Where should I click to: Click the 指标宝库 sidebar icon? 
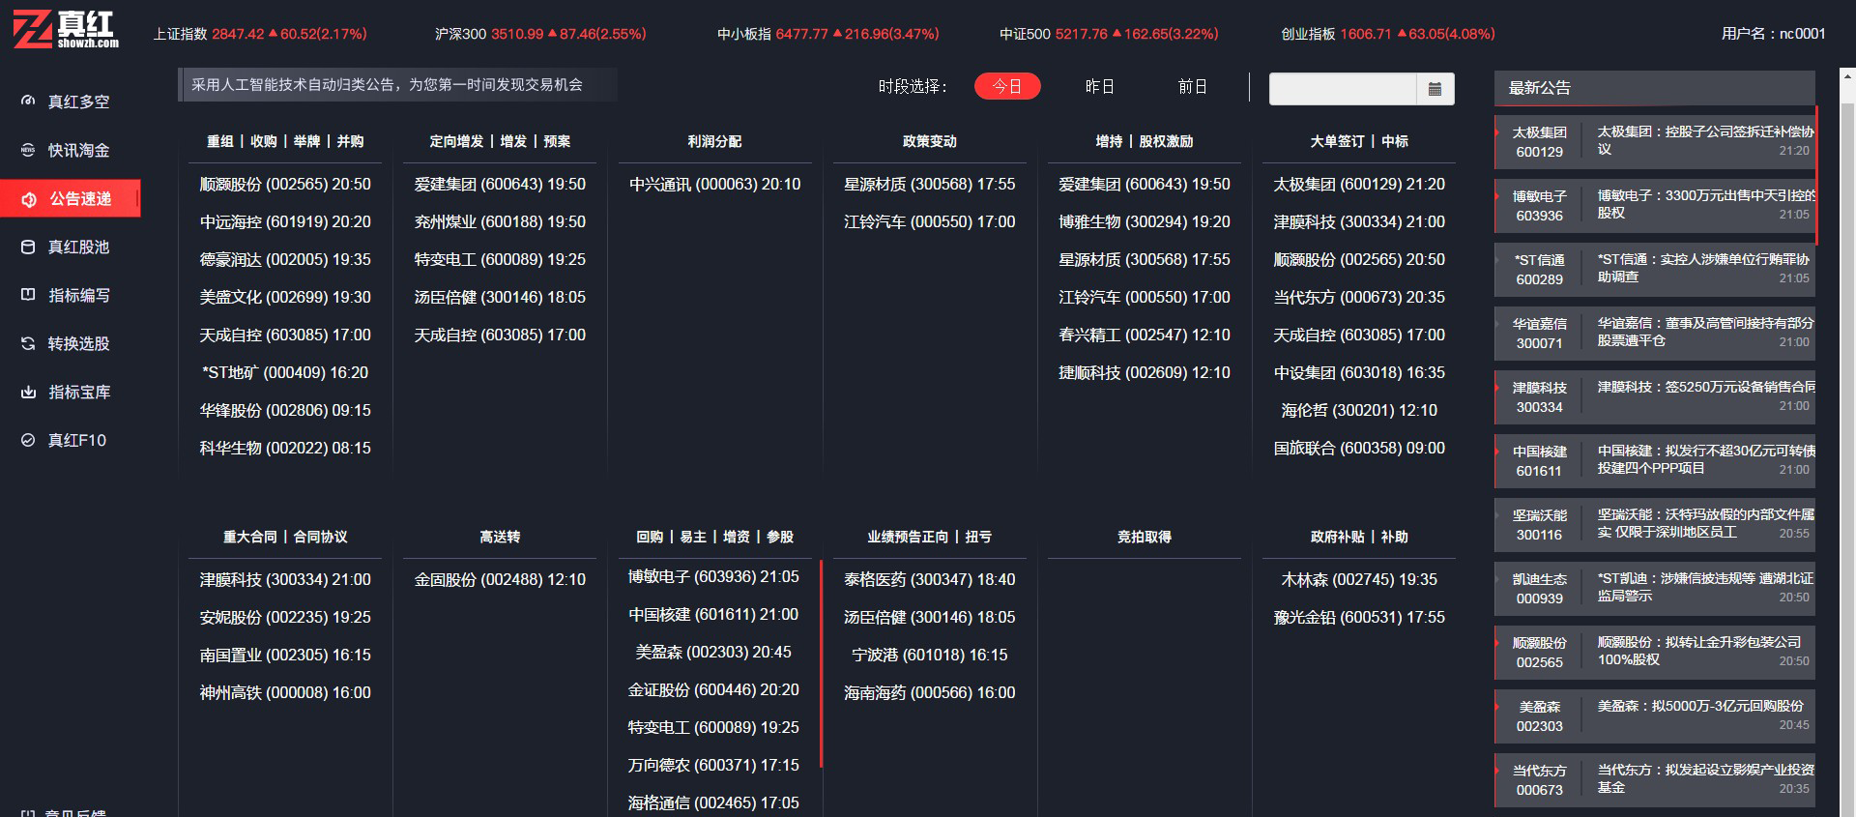coord(28,392)
